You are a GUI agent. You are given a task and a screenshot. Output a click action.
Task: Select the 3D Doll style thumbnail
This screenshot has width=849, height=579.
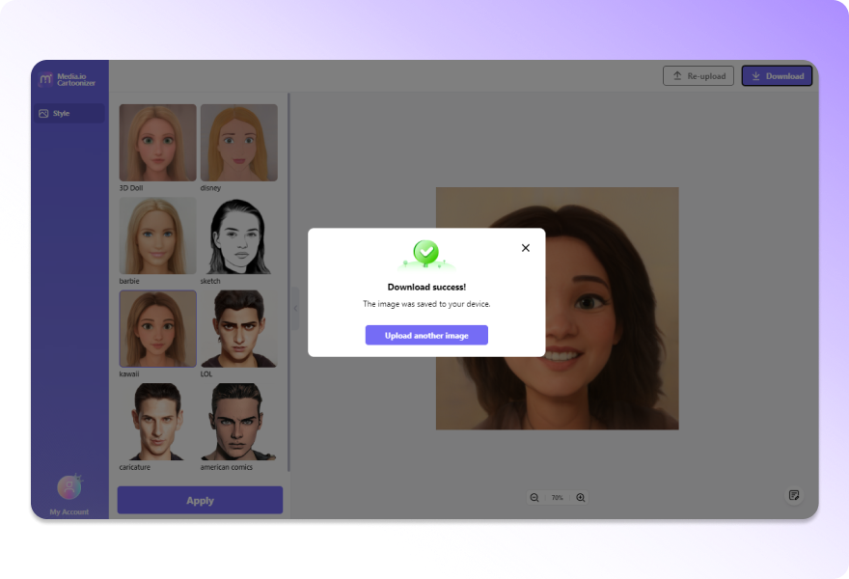157,143
